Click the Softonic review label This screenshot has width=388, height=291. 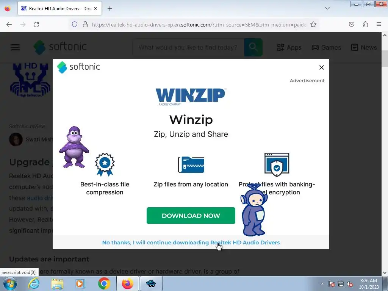tap(27, 127)
